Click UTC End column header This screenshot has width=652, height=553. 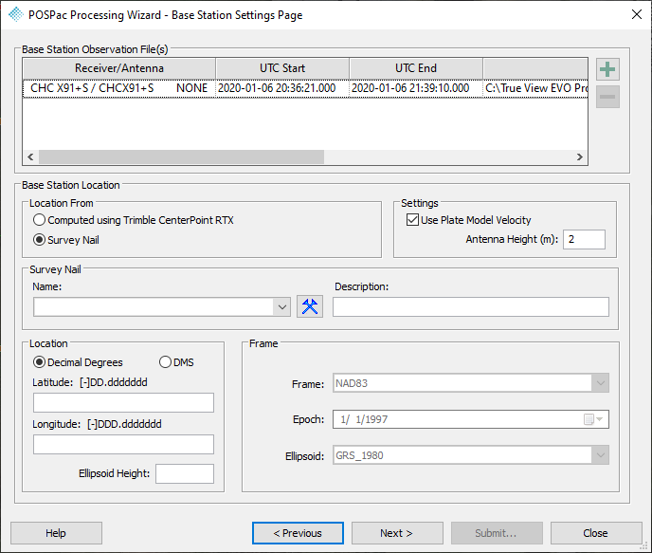click(416, 68)
